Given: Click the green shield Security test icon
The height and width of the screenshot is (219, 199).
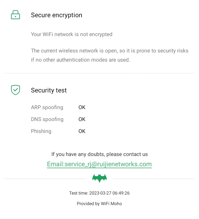Looking at the screenshot, I should coord(15,90).
